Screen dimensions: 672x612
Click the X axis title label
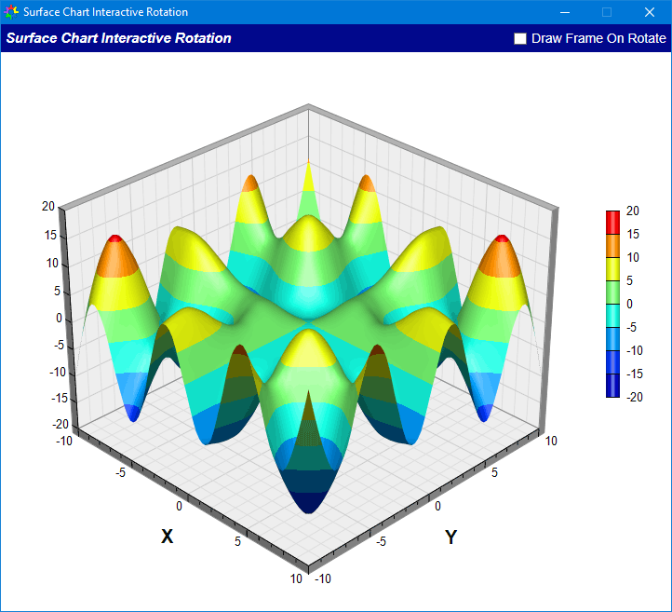click(168, 537)
